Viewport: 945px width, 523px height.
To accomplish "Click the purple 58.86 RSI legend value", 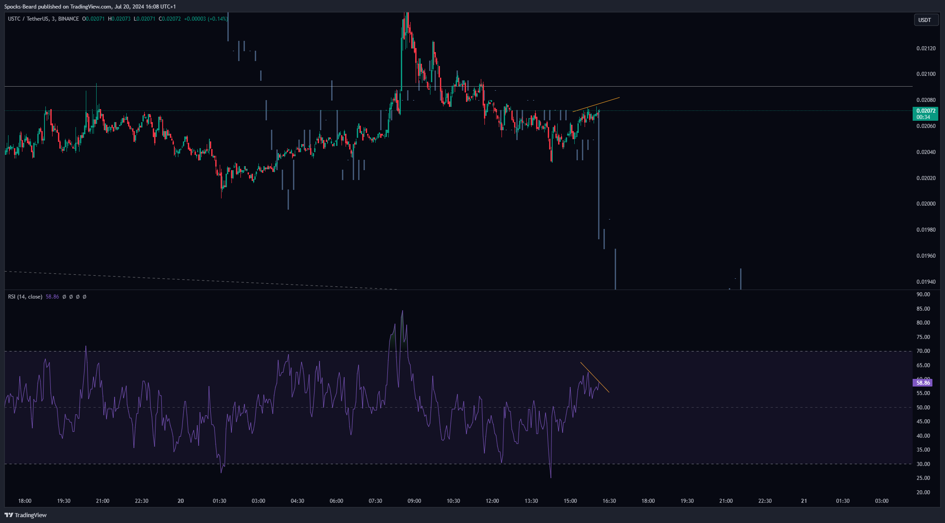I will click(52, 297).
